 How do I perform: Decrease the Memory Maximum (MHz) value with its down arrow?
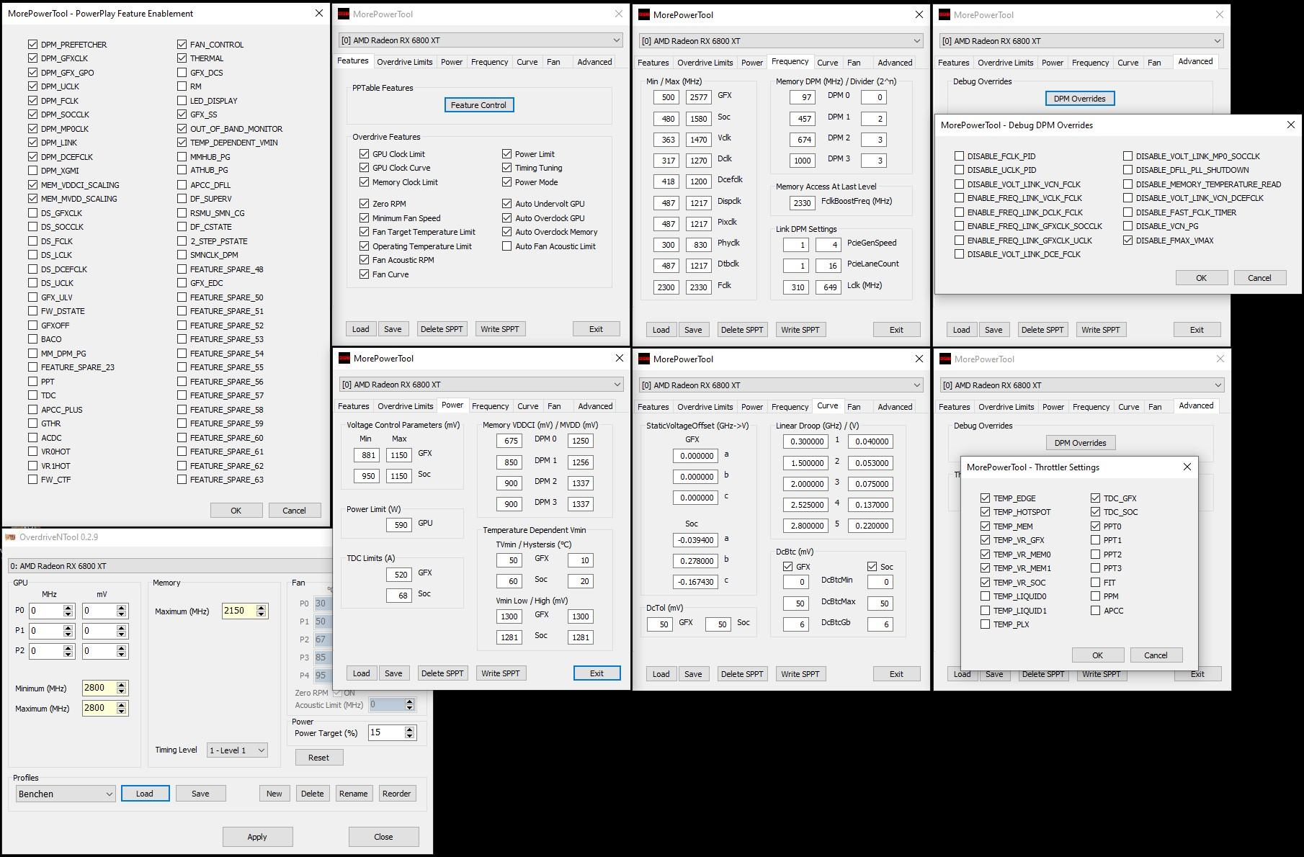[262, 614]
